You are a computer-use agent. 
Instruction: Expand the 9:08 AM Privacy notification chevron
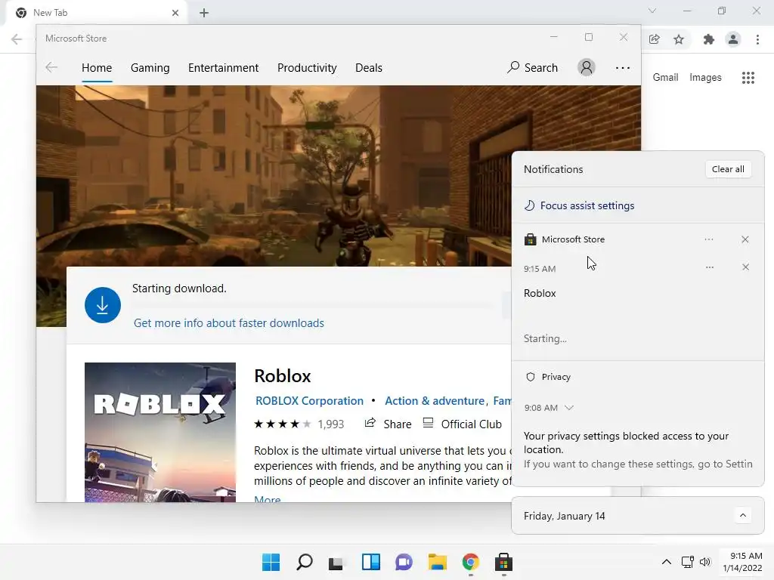569,408
